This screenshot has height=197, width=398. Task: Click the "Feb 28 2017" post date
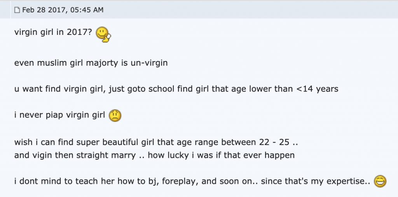click(x=44, y=10)
